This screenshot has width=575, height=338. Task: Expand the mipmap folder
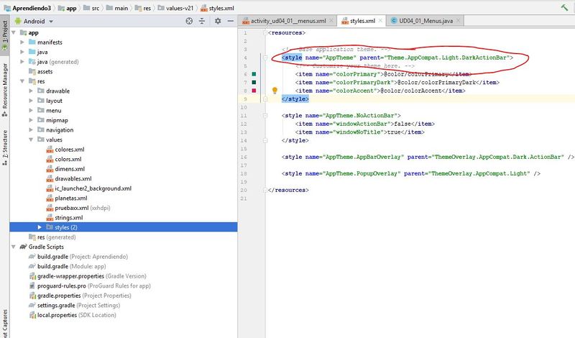click(31, 120)
